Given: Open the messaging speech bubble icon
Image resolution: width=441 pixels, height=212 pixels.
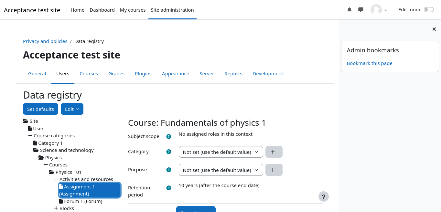Looking at the screenshot, I should pos(361,10).
